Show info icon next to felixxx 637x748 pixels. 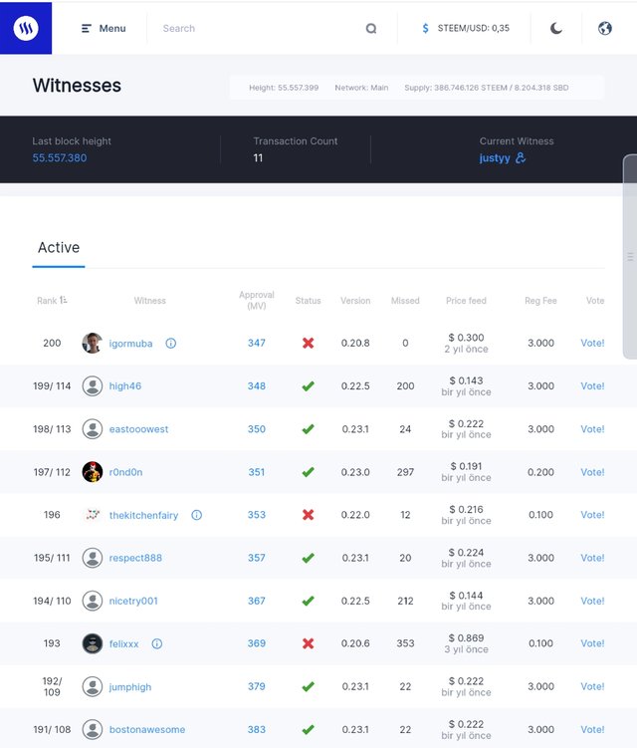(157, 643)
